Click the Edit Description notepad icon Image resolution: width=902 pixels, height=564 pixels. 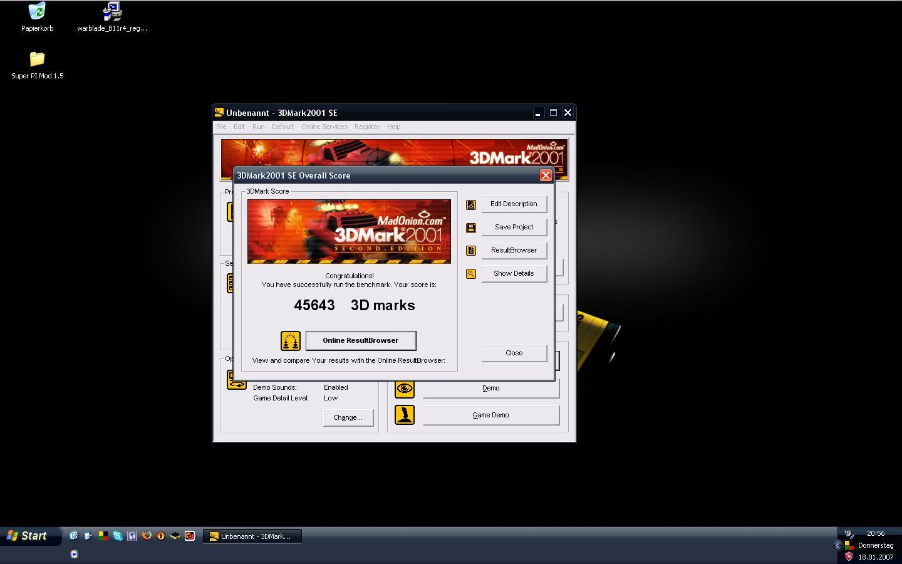tap(471, 204)
